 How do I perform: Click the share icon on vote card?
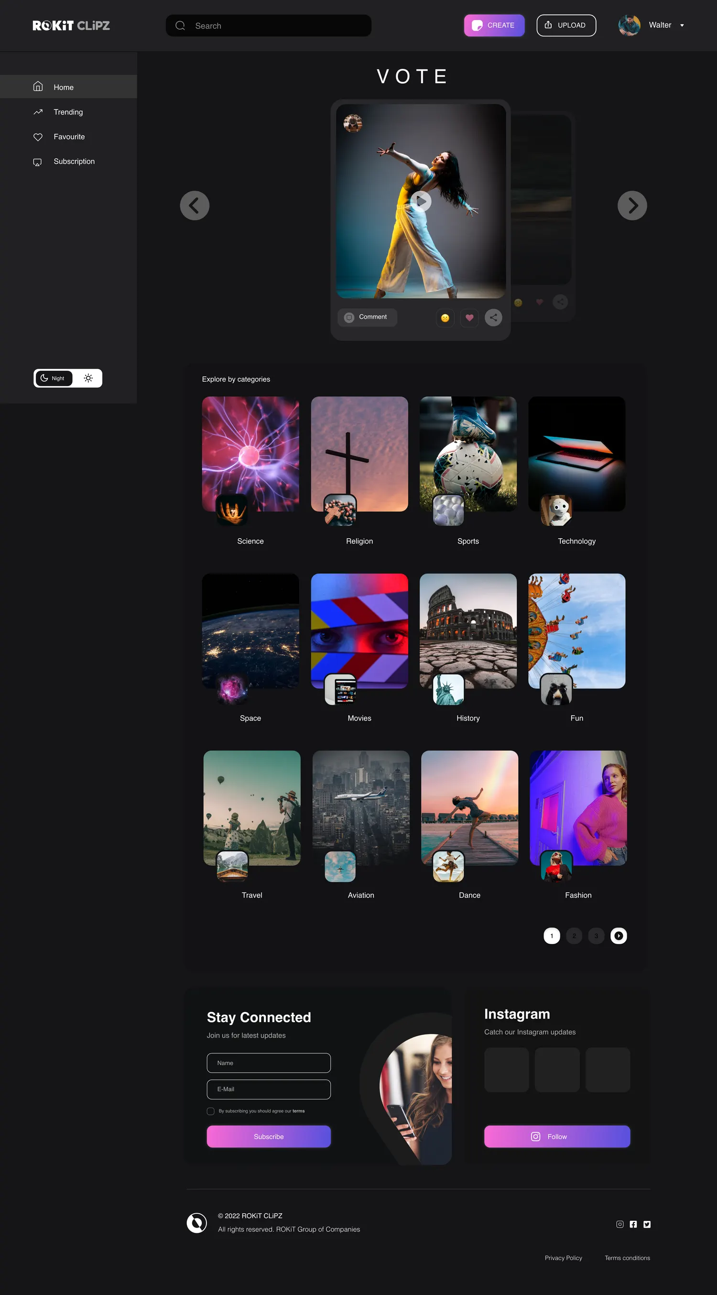[x=493, y=317]
